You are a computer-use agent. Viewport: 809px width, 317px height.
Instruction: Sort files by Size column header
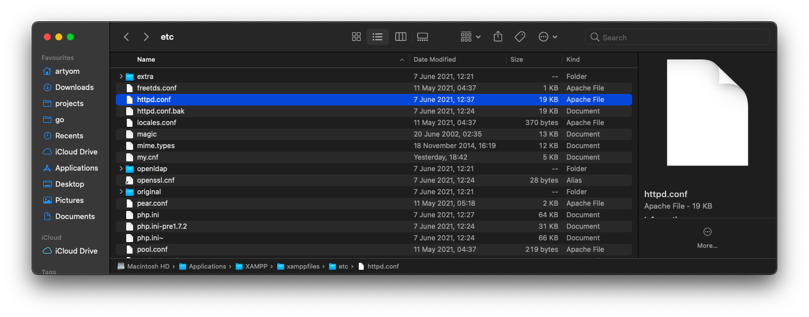[x=517, y=59]
